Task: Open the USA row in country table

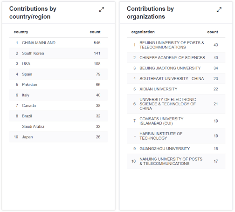Action: (58, 64)
